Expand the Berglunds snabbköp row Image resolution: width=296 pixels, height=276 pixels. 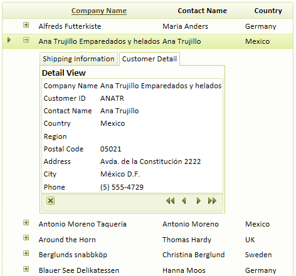coord(26,253)
